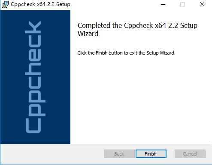Click the disabled Cancel button

pos(190,154)
